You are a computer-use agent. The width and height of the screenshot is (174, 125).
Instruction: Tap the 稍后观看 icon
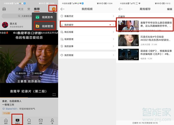(62, 32)
